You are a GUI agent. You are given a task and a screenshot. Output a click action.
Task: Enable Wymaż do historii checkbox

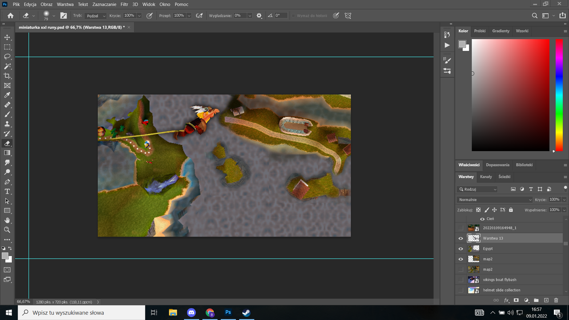[293, 16]
